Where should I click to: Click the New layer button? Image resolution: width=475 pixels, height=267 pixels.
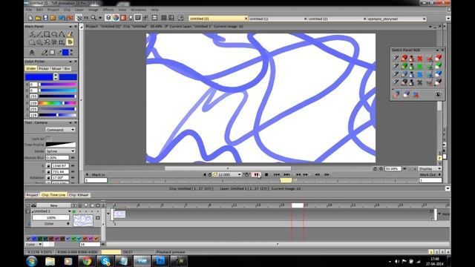(53, 205)
